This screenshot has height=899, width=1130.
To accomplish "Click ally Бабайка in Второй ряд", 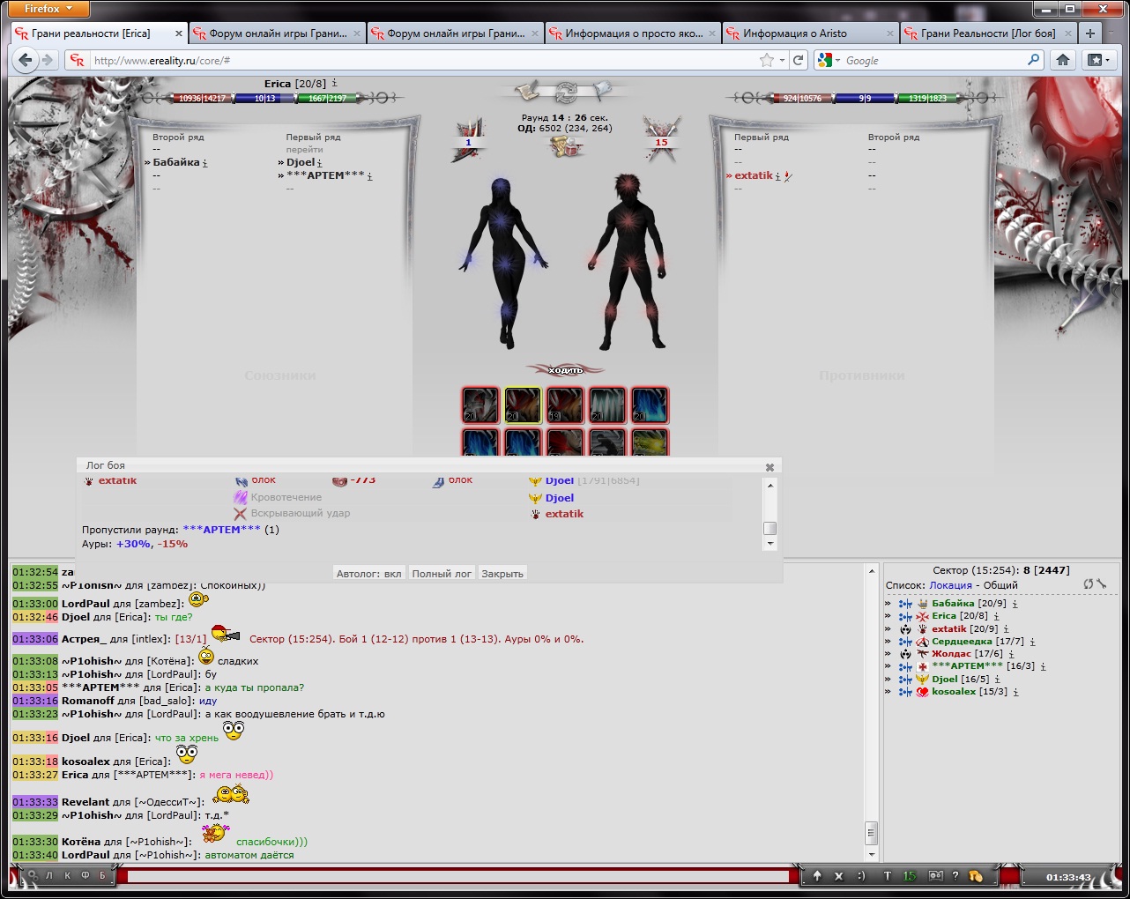I will (176, 162).
